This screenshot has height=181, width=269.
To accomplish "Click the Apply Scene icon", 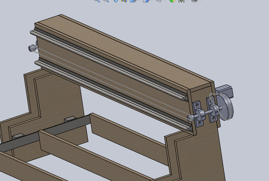I will 181,0.
